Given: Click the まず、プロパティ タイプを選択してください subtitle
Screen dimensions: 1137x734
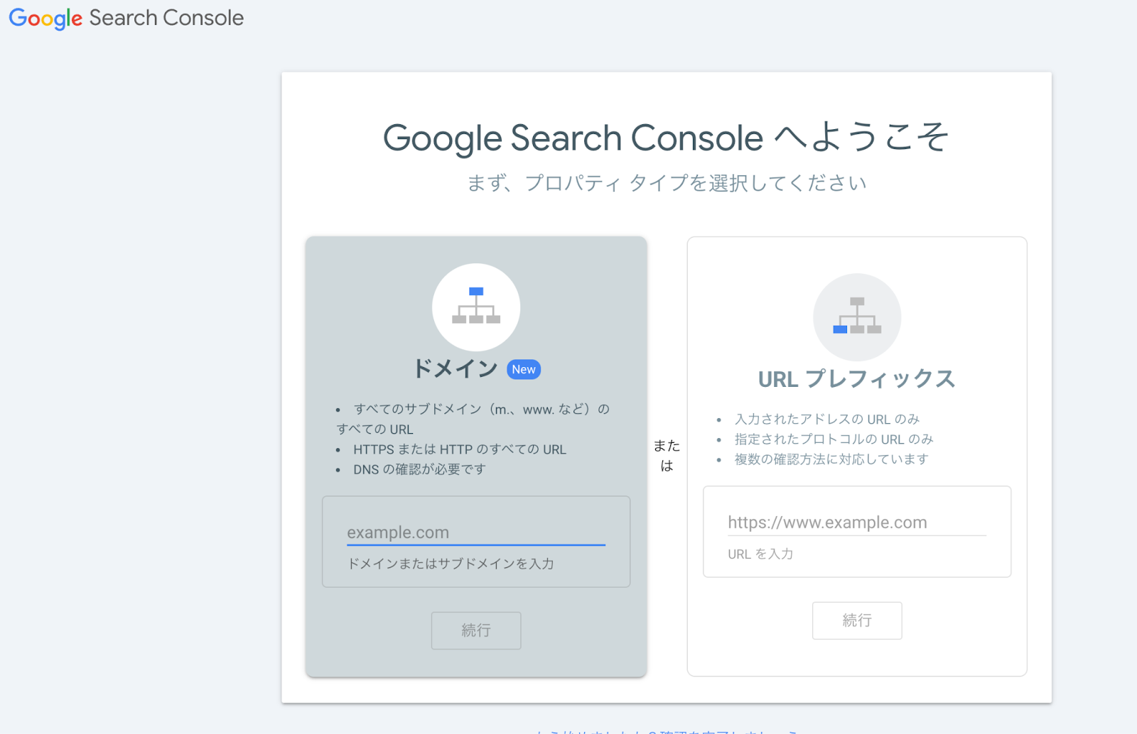Looking at the screenshot, I should pyautogui.click(x=667, y=183).
